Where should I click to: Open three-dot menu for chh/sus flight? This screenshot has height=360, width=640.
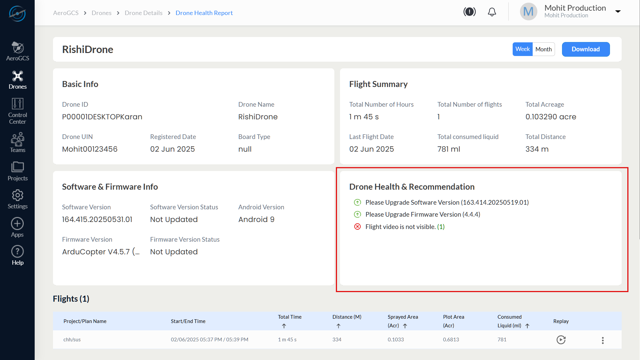click(603, 340)
